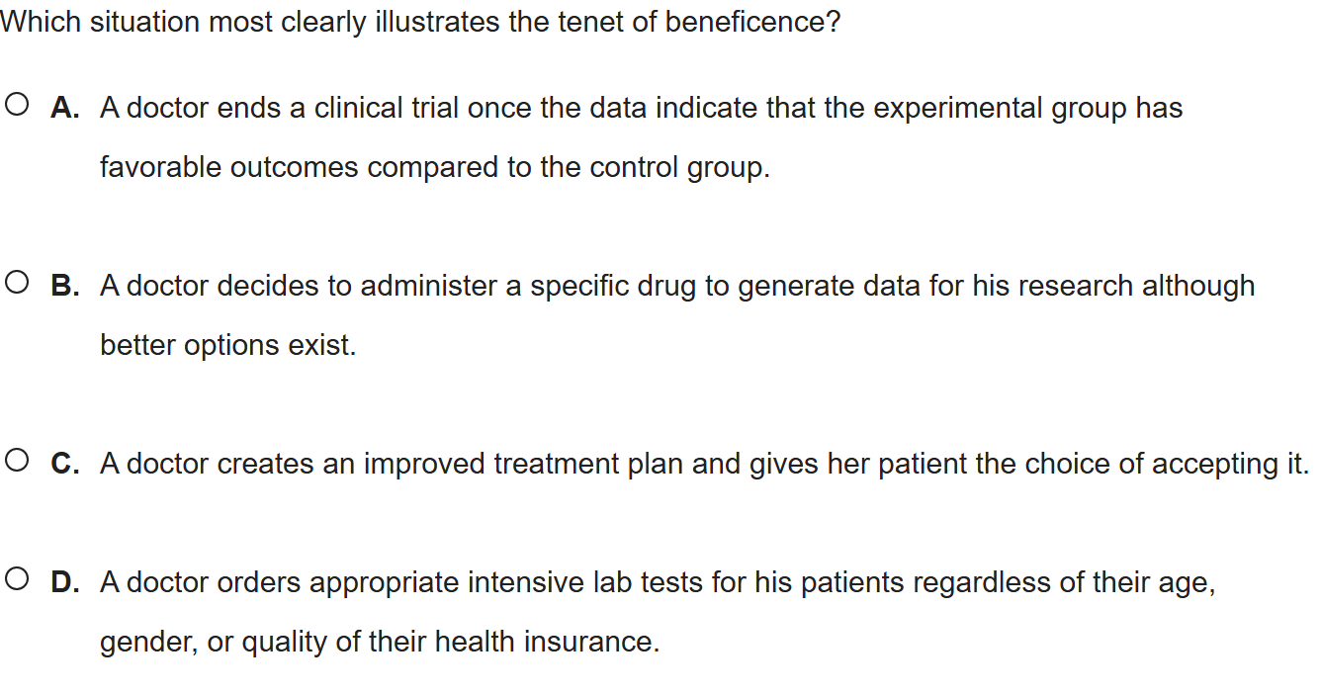
Task: Click answer text 'A doctor orders appropriate intensive lab tests'
Action: click(416, 582)
